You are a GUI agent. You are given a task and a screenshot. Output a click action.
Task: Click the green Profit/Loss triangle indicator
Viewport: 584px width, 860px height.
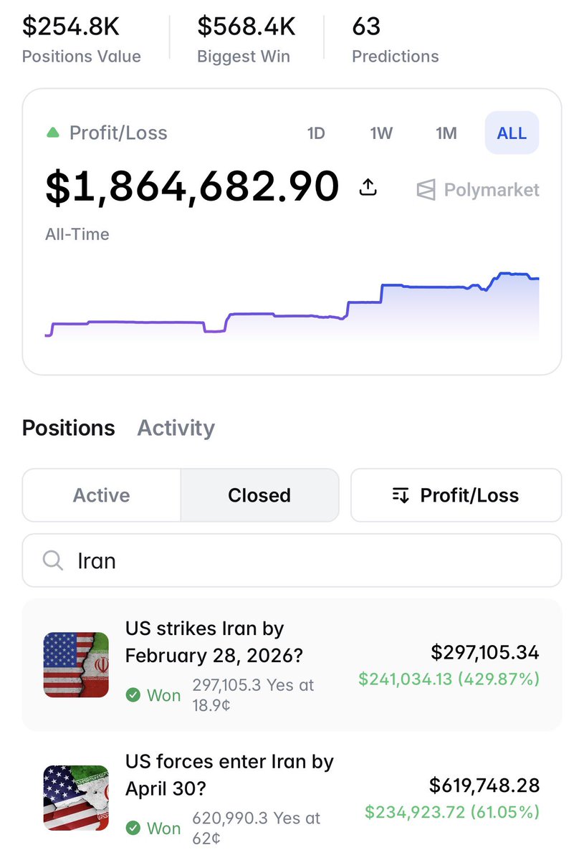(52, 133)
